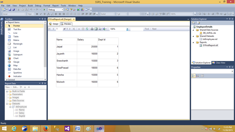
Task: Open the Properties object selector dropdown
Action: coord(232,71)
